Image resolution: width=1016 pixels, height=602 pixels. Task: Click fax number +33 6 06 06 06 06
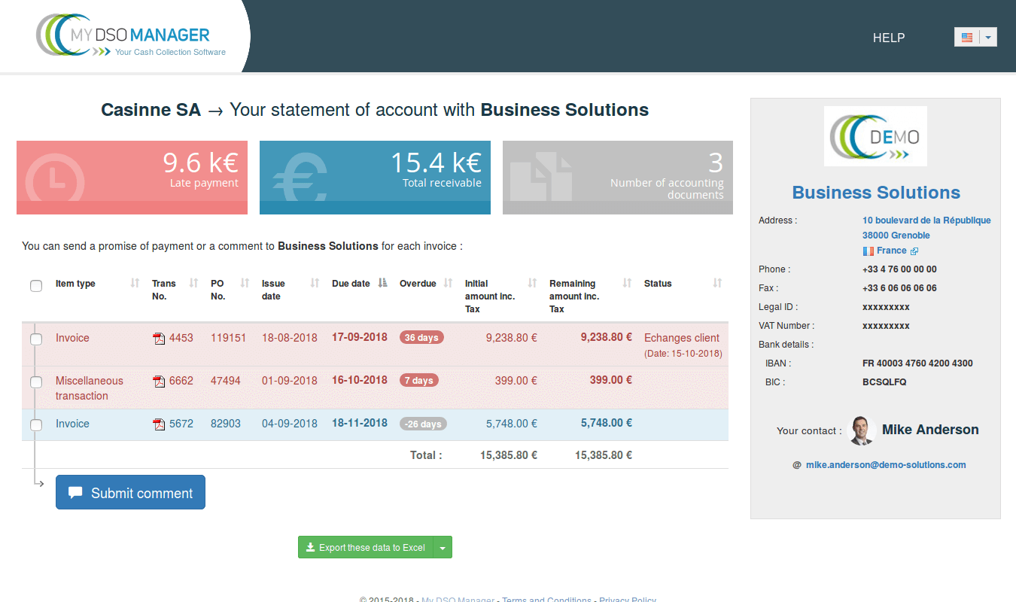click(x=899, y=288)
